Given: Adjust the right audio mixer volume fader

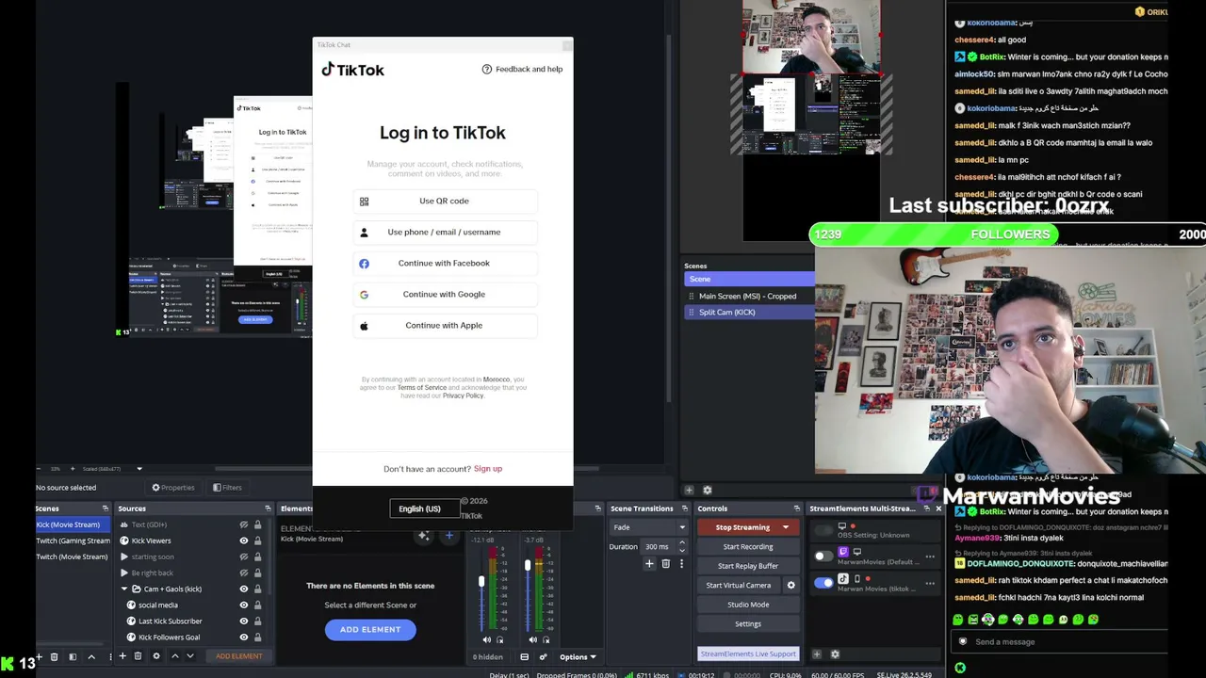Looking at the screenshot, I should coord(528,566).
